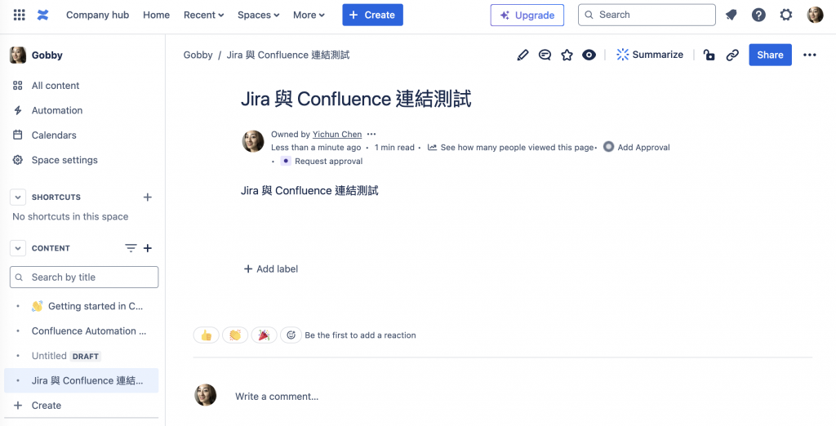Open the Spaces dropdown
This screenshot has width=836, height=426.
(x=259, y=15)
